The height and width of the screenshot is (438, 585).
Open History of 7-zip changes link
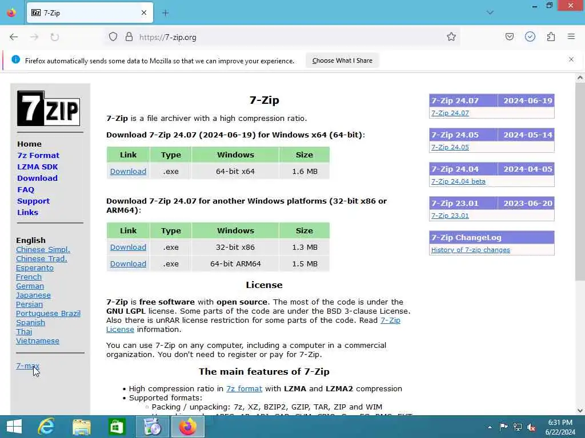471,250
